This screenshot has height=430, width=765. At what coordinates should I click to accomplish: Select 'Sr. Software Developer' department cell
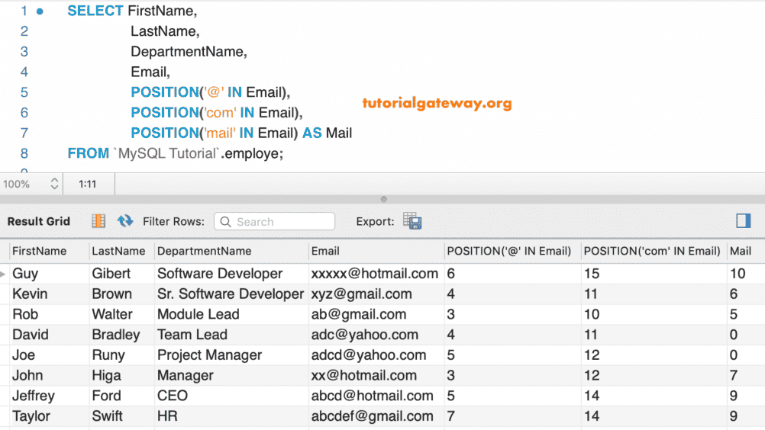tap(231, 294)
